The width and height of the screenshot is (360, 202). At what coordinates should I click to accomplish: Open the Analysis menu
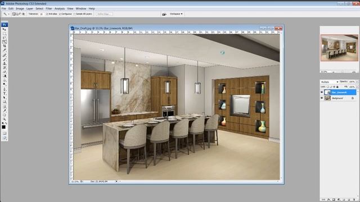coord(60,8)
